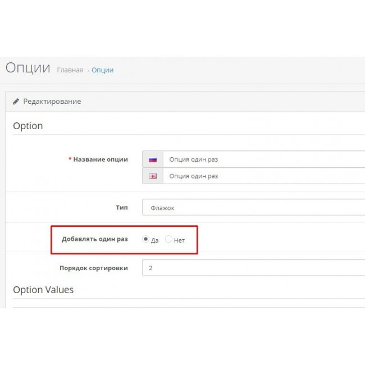This screenshot has height=365, width=365.
Task: Click the "Тип" field label
Action: 121,208
